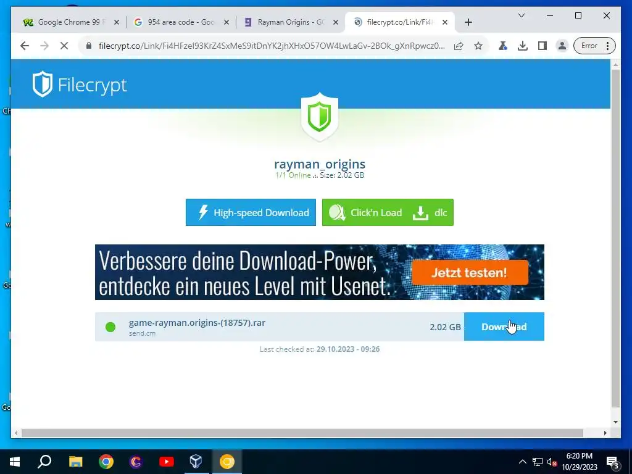Close the Google Chrome 99 tab

coord(117,23)
